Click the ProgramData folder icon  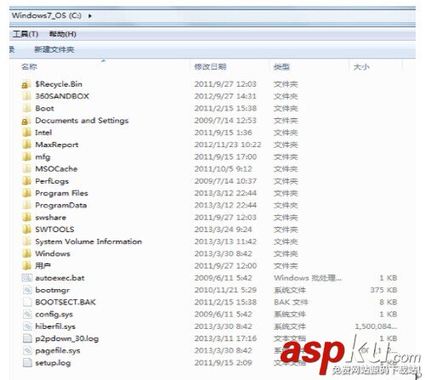[26, 206]
